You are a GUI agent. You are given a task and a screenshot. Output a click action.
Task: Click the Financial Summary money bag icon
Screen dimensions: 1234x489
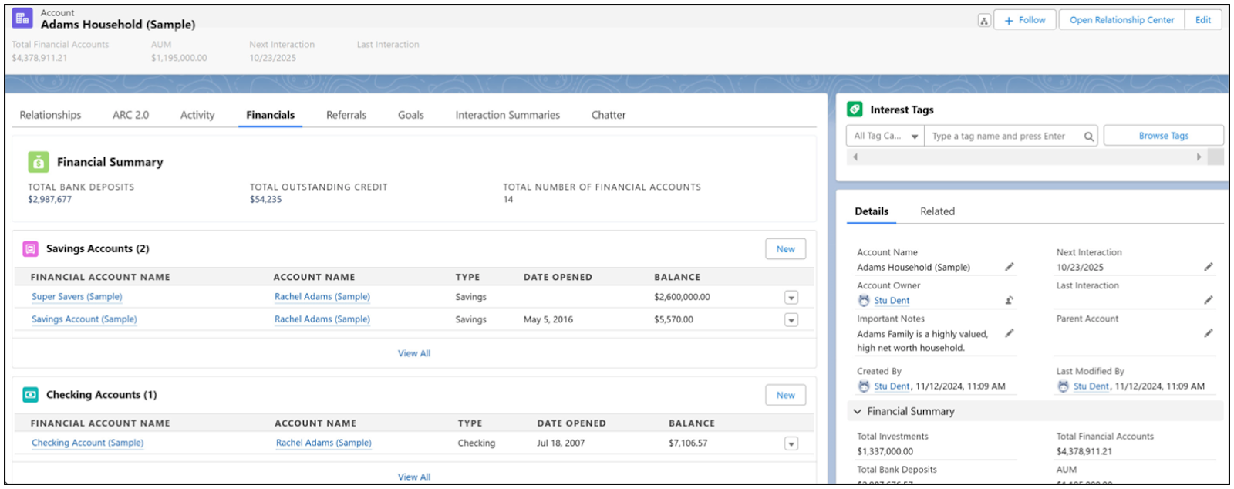(38, 162)
